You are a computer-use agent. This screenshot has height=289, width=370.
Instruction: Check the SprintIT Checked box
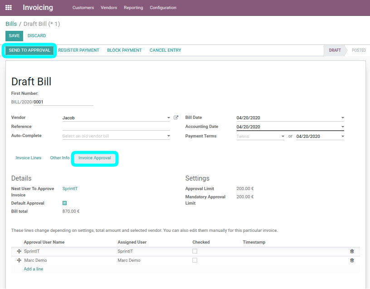(x=195, y=251)
